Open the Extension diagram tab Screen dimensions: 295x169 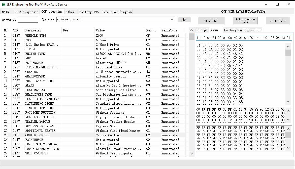(117, 12)
